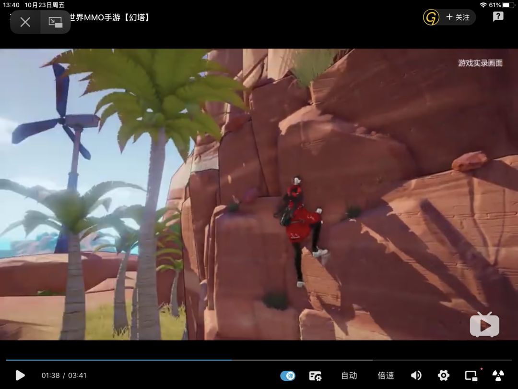This screenshot has height=389, width=518.
Task: Tap the 01:38 / 03:41 time display
Action: click(x=64, y=376)
